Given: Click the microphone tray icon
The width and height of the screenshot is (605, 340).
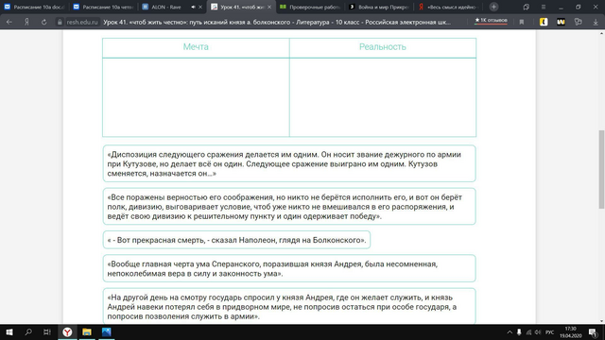Looking at the screenshot, I should pyautogui.click(x=519, y=331).
